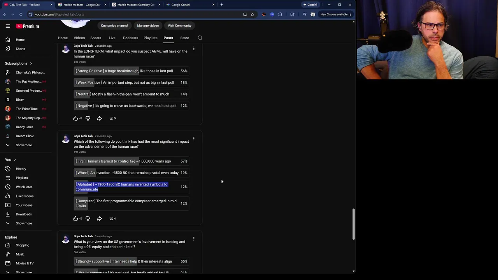Open Music under Explore
498x280 pixels.
click(x=20, y=254)
